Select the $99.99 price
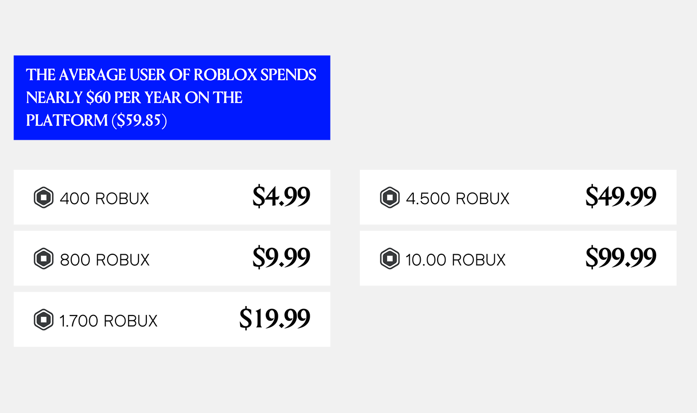 (x=621, y=258)
